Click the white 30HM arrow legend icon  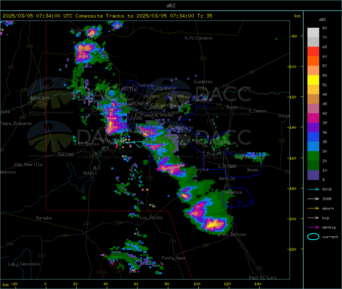313,199
